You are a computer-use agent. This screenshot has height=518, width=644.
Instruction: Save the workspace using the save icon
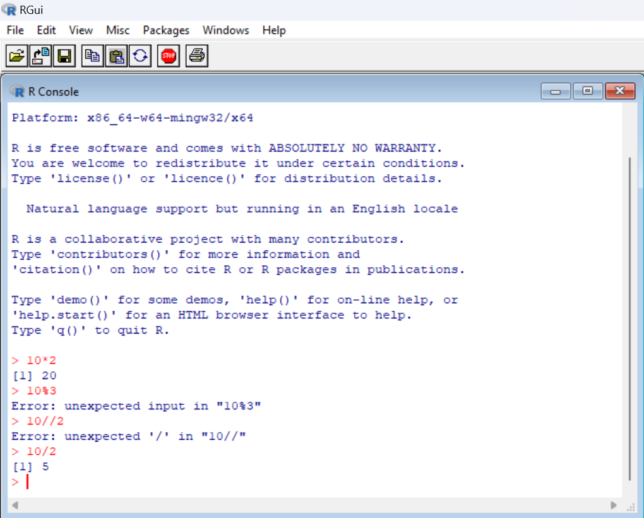64,56
